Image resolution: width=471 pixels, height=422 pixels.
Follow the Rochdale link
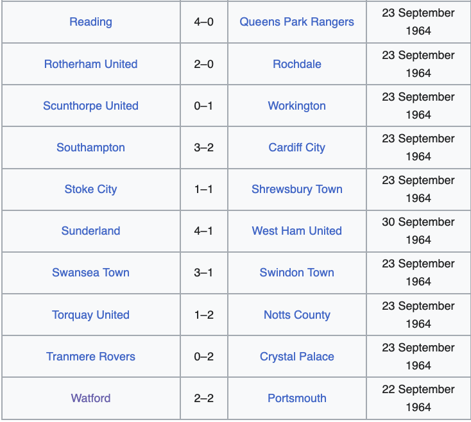296,64
